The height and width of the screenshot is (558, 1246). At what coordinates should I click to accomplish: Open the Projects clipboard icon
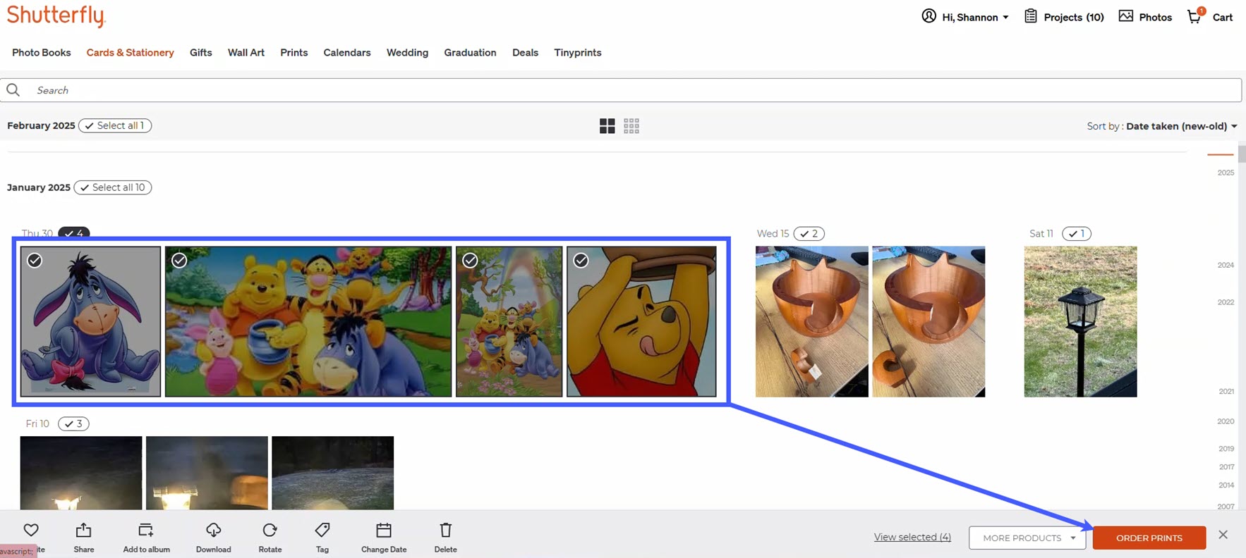1031,16
